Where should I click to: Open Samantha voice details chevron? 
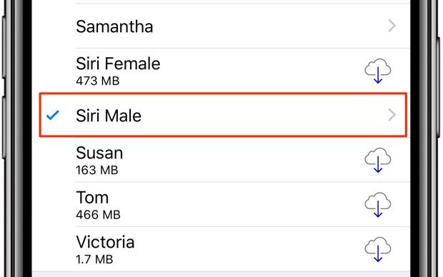pyautogui.click(x=392, y=26)
